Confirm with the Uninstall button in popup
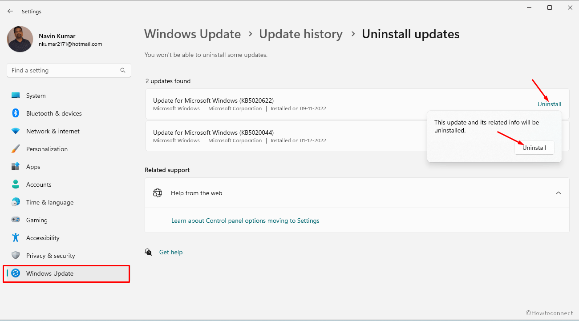The image size is (579, 321). pos(534,148)
